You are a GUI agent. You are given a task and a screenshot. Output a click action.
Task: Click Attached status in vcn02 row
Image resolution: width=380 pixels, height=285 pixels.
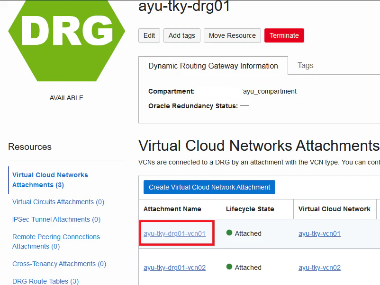point(248,268)
